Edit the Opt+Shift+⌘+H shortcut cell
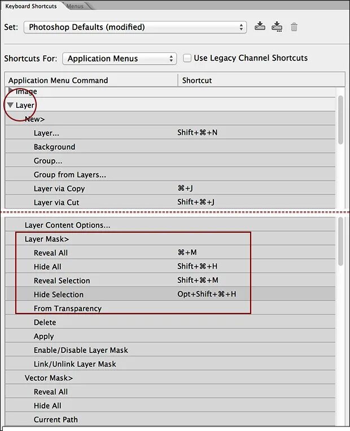 click(x=207, y=294)
